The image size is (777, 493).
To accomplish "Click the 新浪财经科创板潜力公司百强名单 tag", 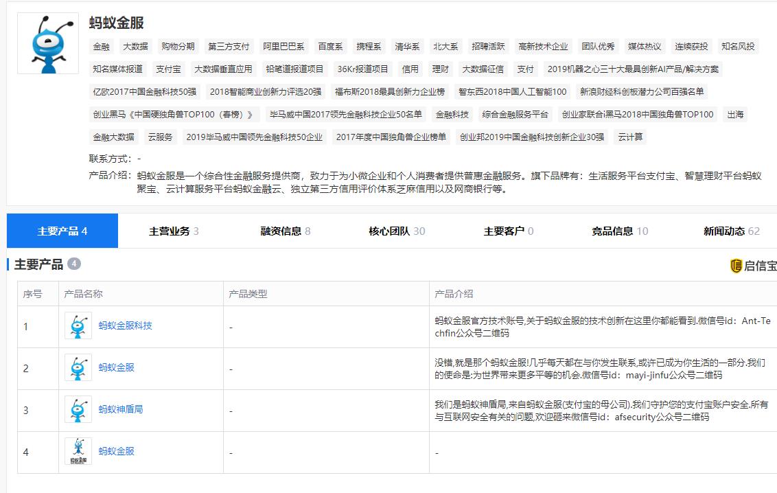I will 642,92.
